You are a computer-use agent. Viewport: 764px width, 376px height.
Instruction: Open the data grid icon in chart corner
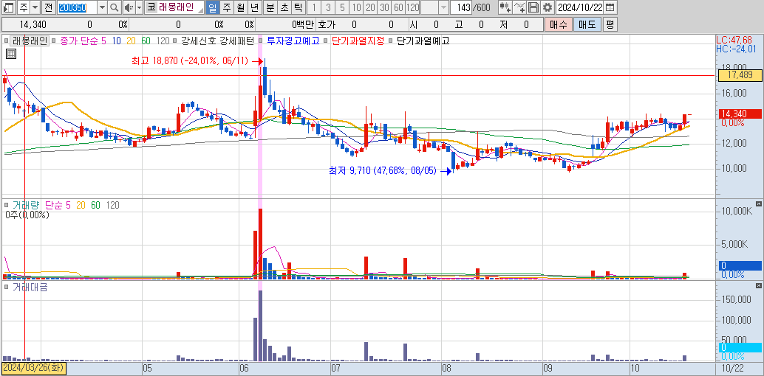tap(11, 54)
